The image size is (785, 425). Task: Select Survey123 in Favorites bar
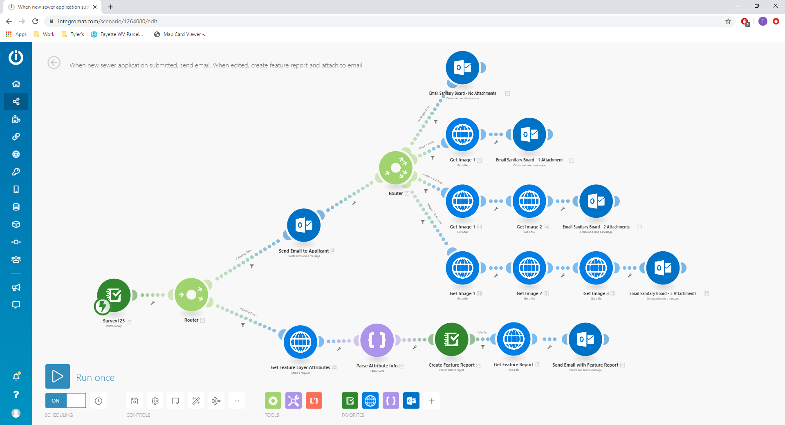[x=350, y=401]
